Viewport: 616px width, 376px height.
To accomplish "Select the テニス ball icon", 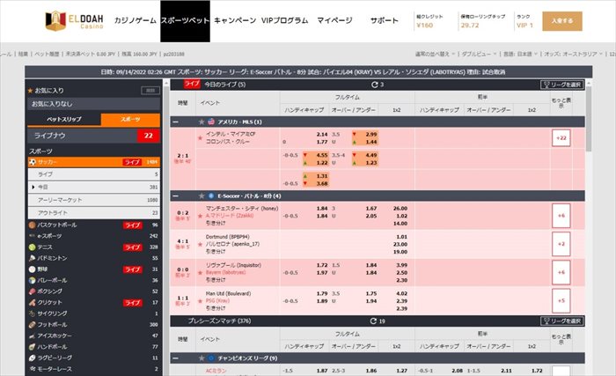I will point(33,247).
